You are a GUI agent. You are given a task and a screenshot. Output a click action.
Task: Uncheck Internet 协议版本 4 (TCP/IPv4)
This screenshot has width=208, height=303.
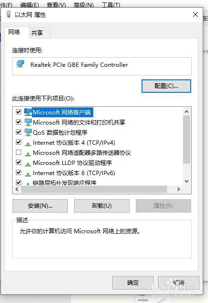pyautogui.click(x=19, y=142)
